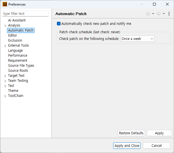Select Automatic Patch in the tree
The image size is (174, 153).
[21, 30]
